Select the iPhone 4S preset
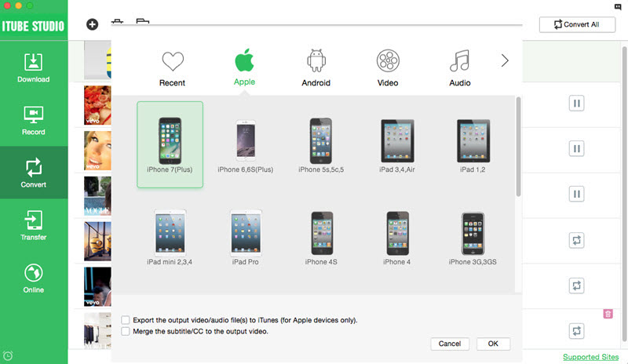 [x=321, y=238]
